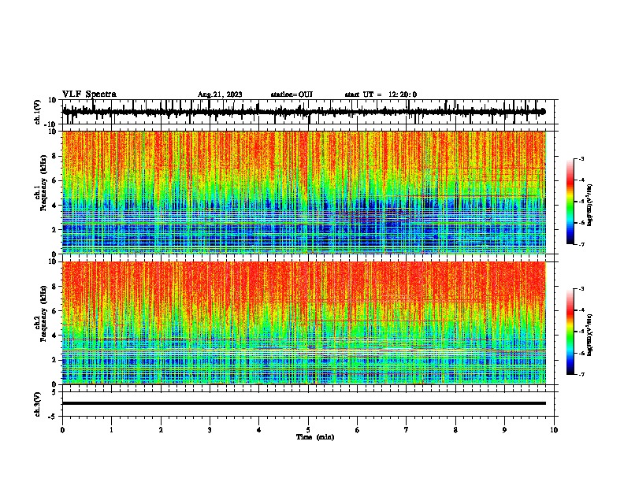Click the time axis tick label "5"

[x=308, y=430]
